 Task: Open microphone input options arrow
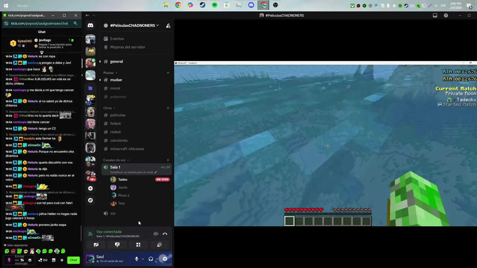143,259
